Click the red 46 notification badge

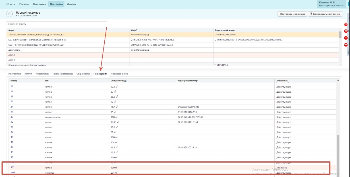tap(346, 31)
